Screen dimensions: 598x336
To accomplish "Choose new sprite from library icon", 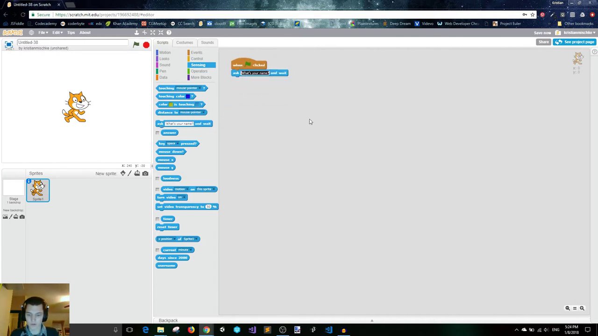I will [x=123, y=174].
